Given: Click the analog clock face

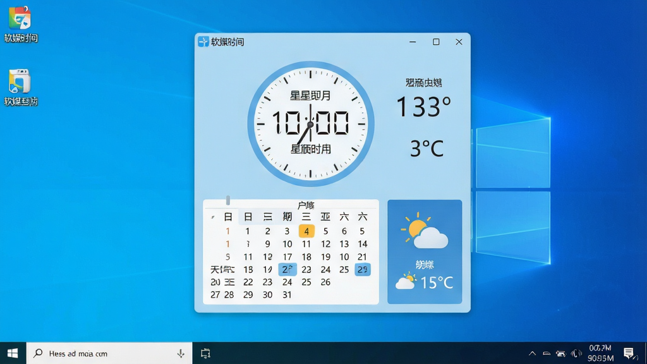Looking at the screenshot, I should 311,124.
